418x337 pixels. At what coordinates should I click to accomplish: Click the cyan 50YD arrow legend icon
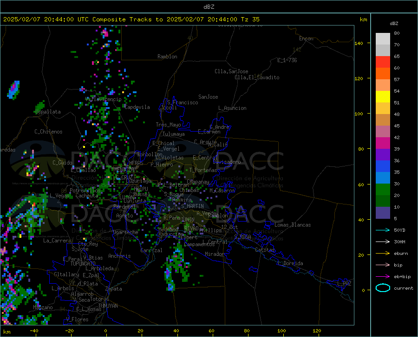point(383,230)
